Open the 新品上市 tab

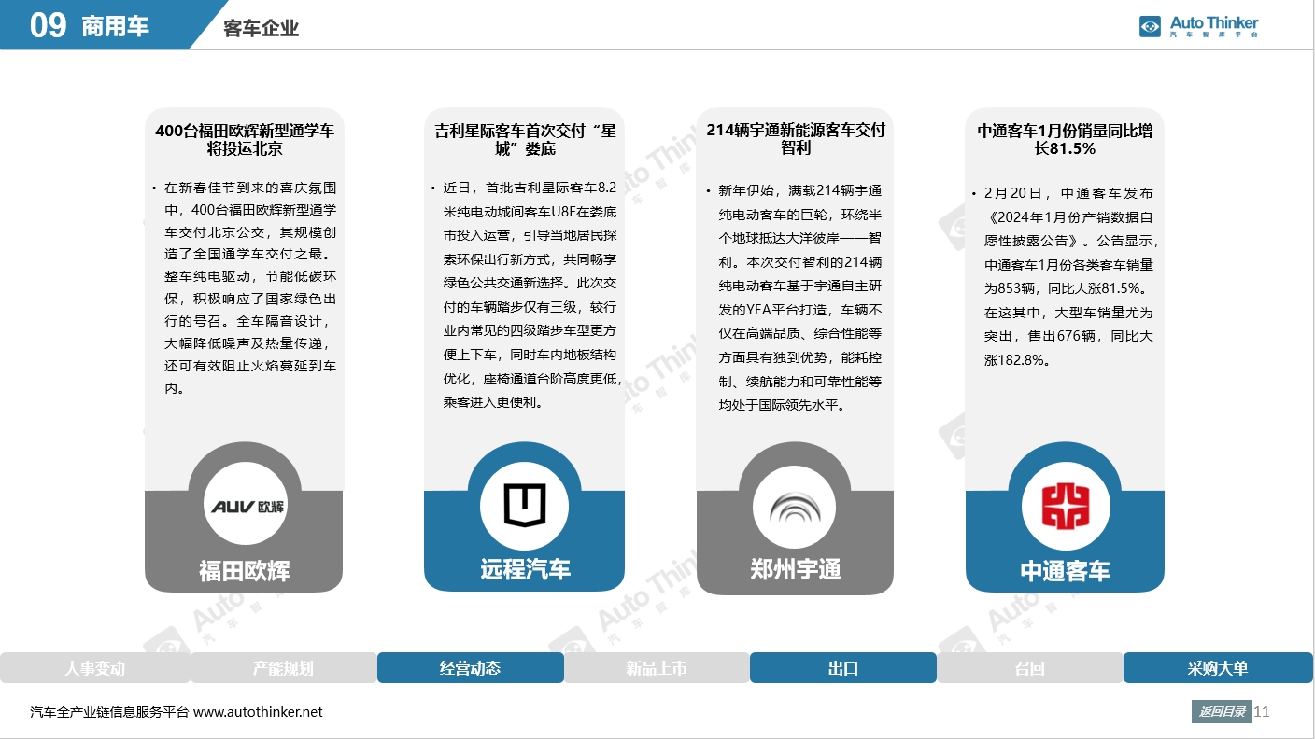tap(657, 668)
